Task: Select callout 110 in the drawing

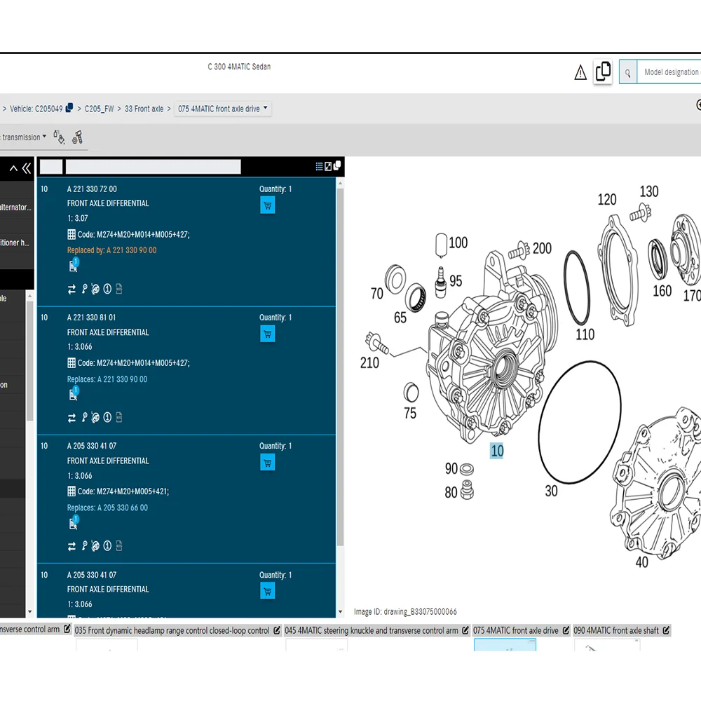Action: click(585, 334)
